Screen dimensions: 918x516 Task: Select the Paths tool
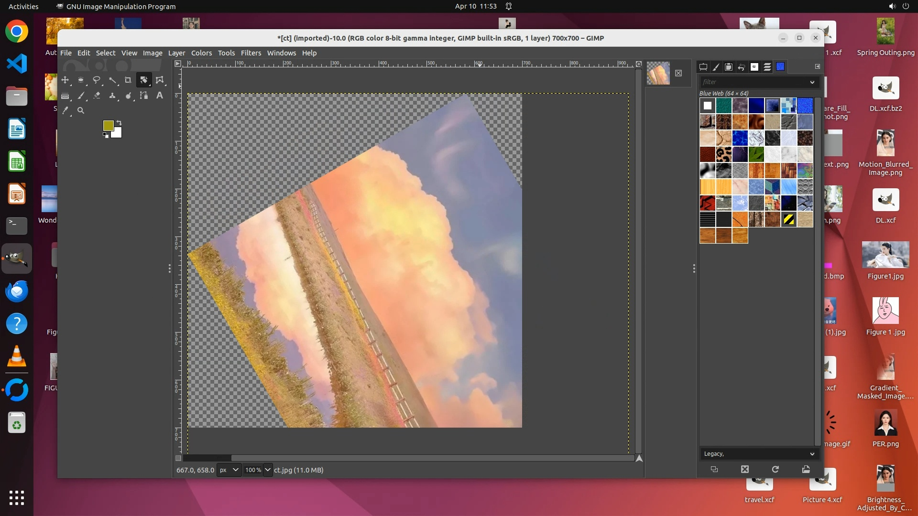tap(144, 96)
